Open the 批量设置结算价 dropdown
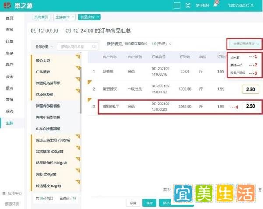This screenshot has width=263, height=209. click(245, 44)
